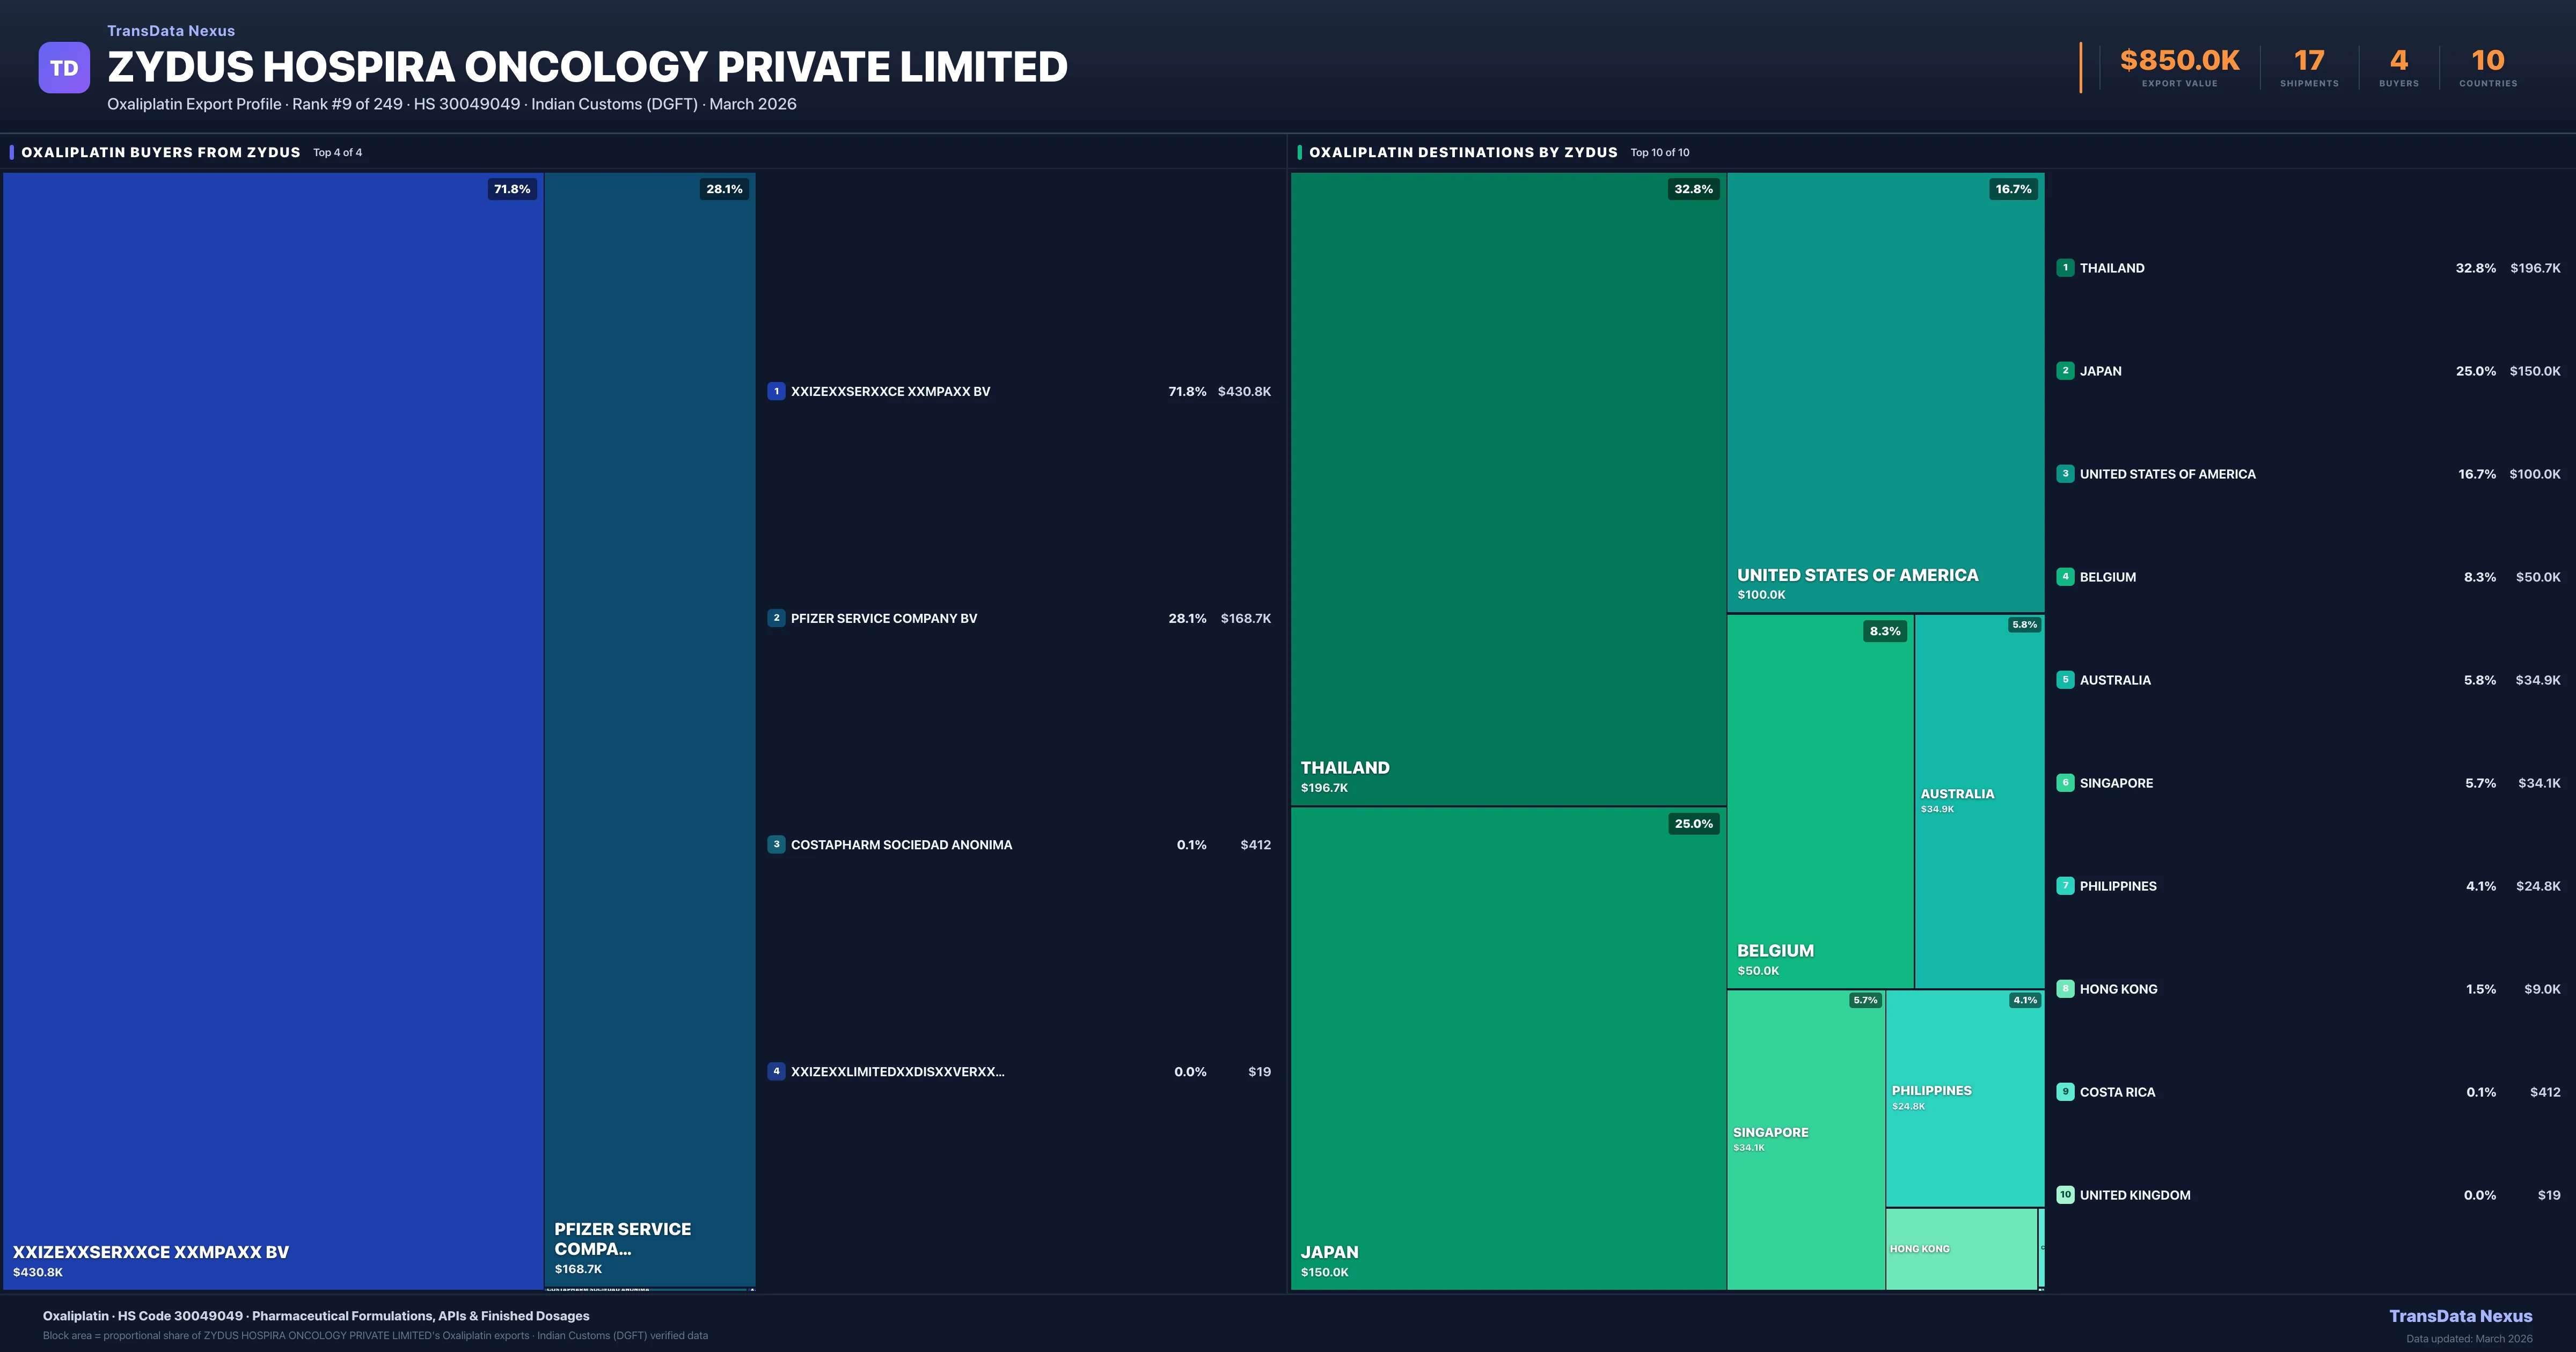Click the Oxaliplatin Destinations By Zydus heading

click(1463, 152)
